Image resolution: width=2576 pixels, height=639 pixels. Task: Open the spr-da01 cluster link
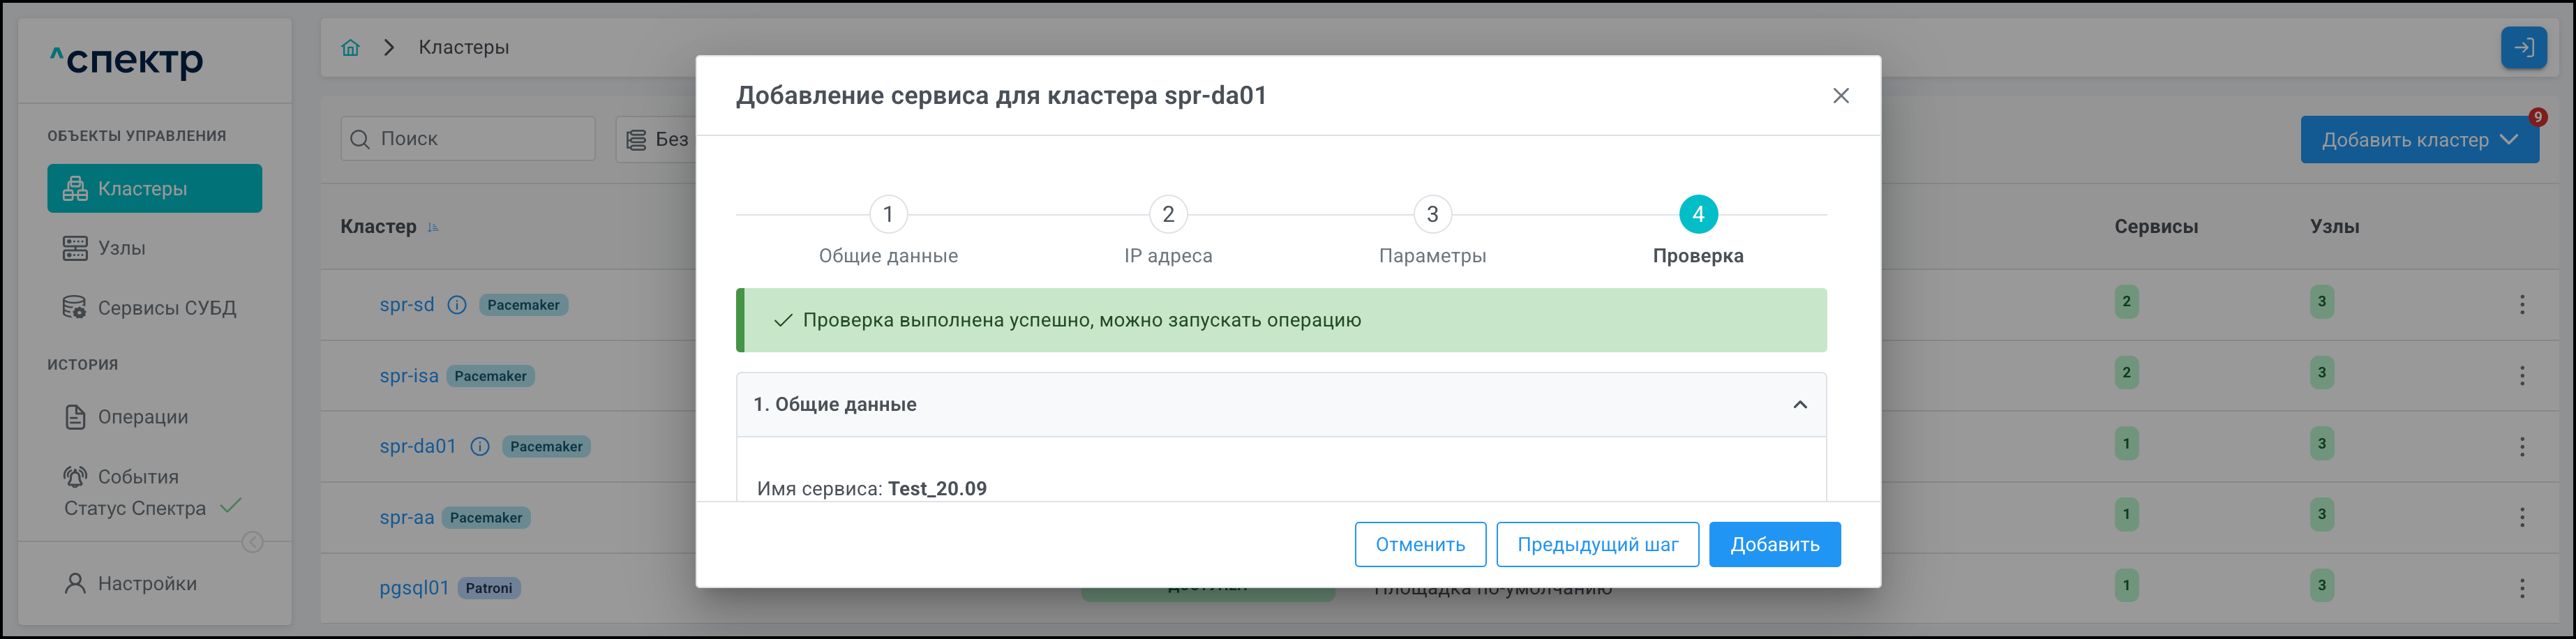click(x=418, y=446)
